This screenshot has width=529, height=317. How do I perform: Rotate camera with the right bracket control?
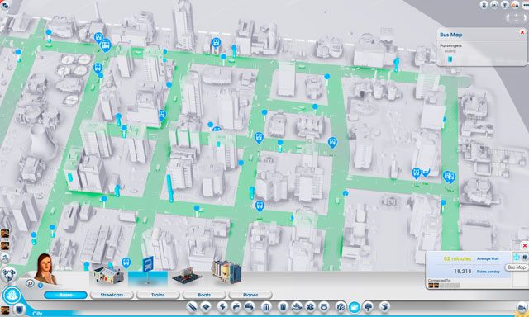524,17
